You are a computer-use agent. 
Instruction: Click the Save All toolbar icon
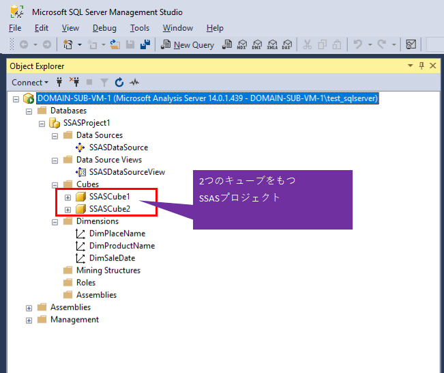145,44
